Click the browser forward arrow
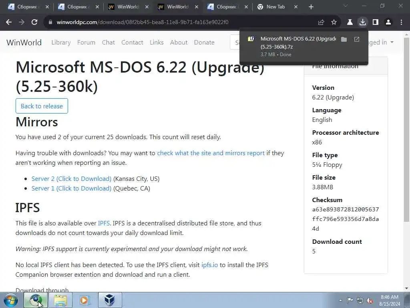 coord(22,22)
